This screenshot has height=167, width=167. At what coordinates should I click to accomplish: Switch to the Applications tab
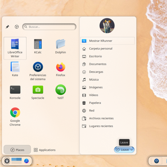pos(45,150)
